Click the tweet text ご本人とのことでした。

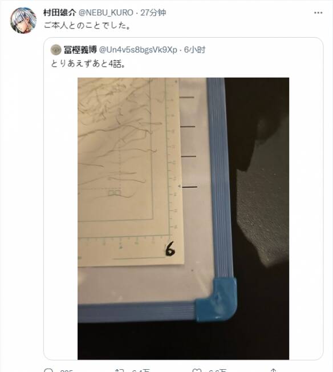click(x=87, y=25)
